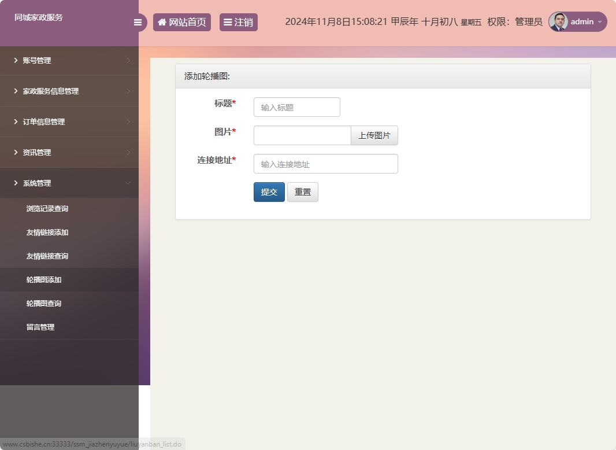The height and width of the screenshot is (450, 616).
Task: Go to 网站首页
Action: [182, 23]
